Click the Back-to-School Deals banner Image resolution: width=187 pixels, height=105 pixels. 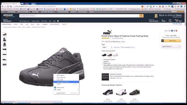[x=168, y=16]
